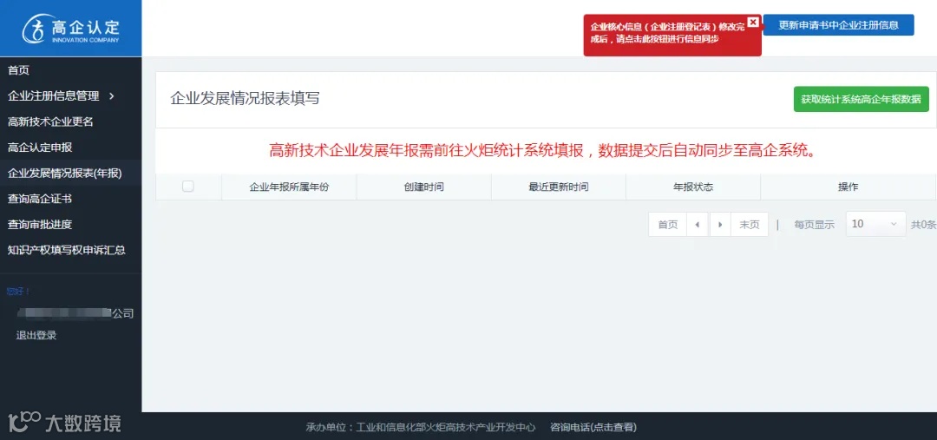Click 退出登录 link
This screenshot has height=440, width=937.
point(36,335)
